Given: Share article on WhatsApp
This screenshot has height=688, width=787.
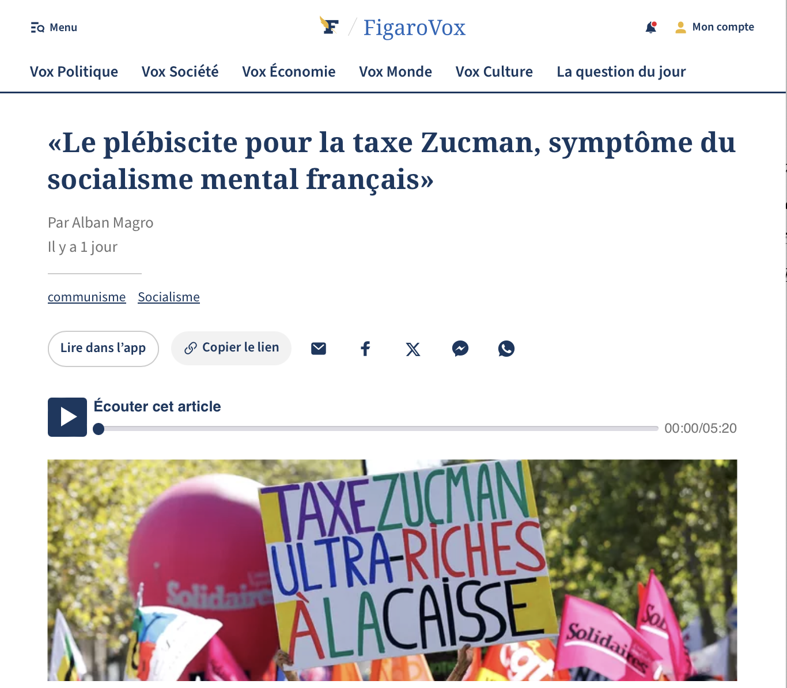Looking at the screenshot, I should 506,349.
